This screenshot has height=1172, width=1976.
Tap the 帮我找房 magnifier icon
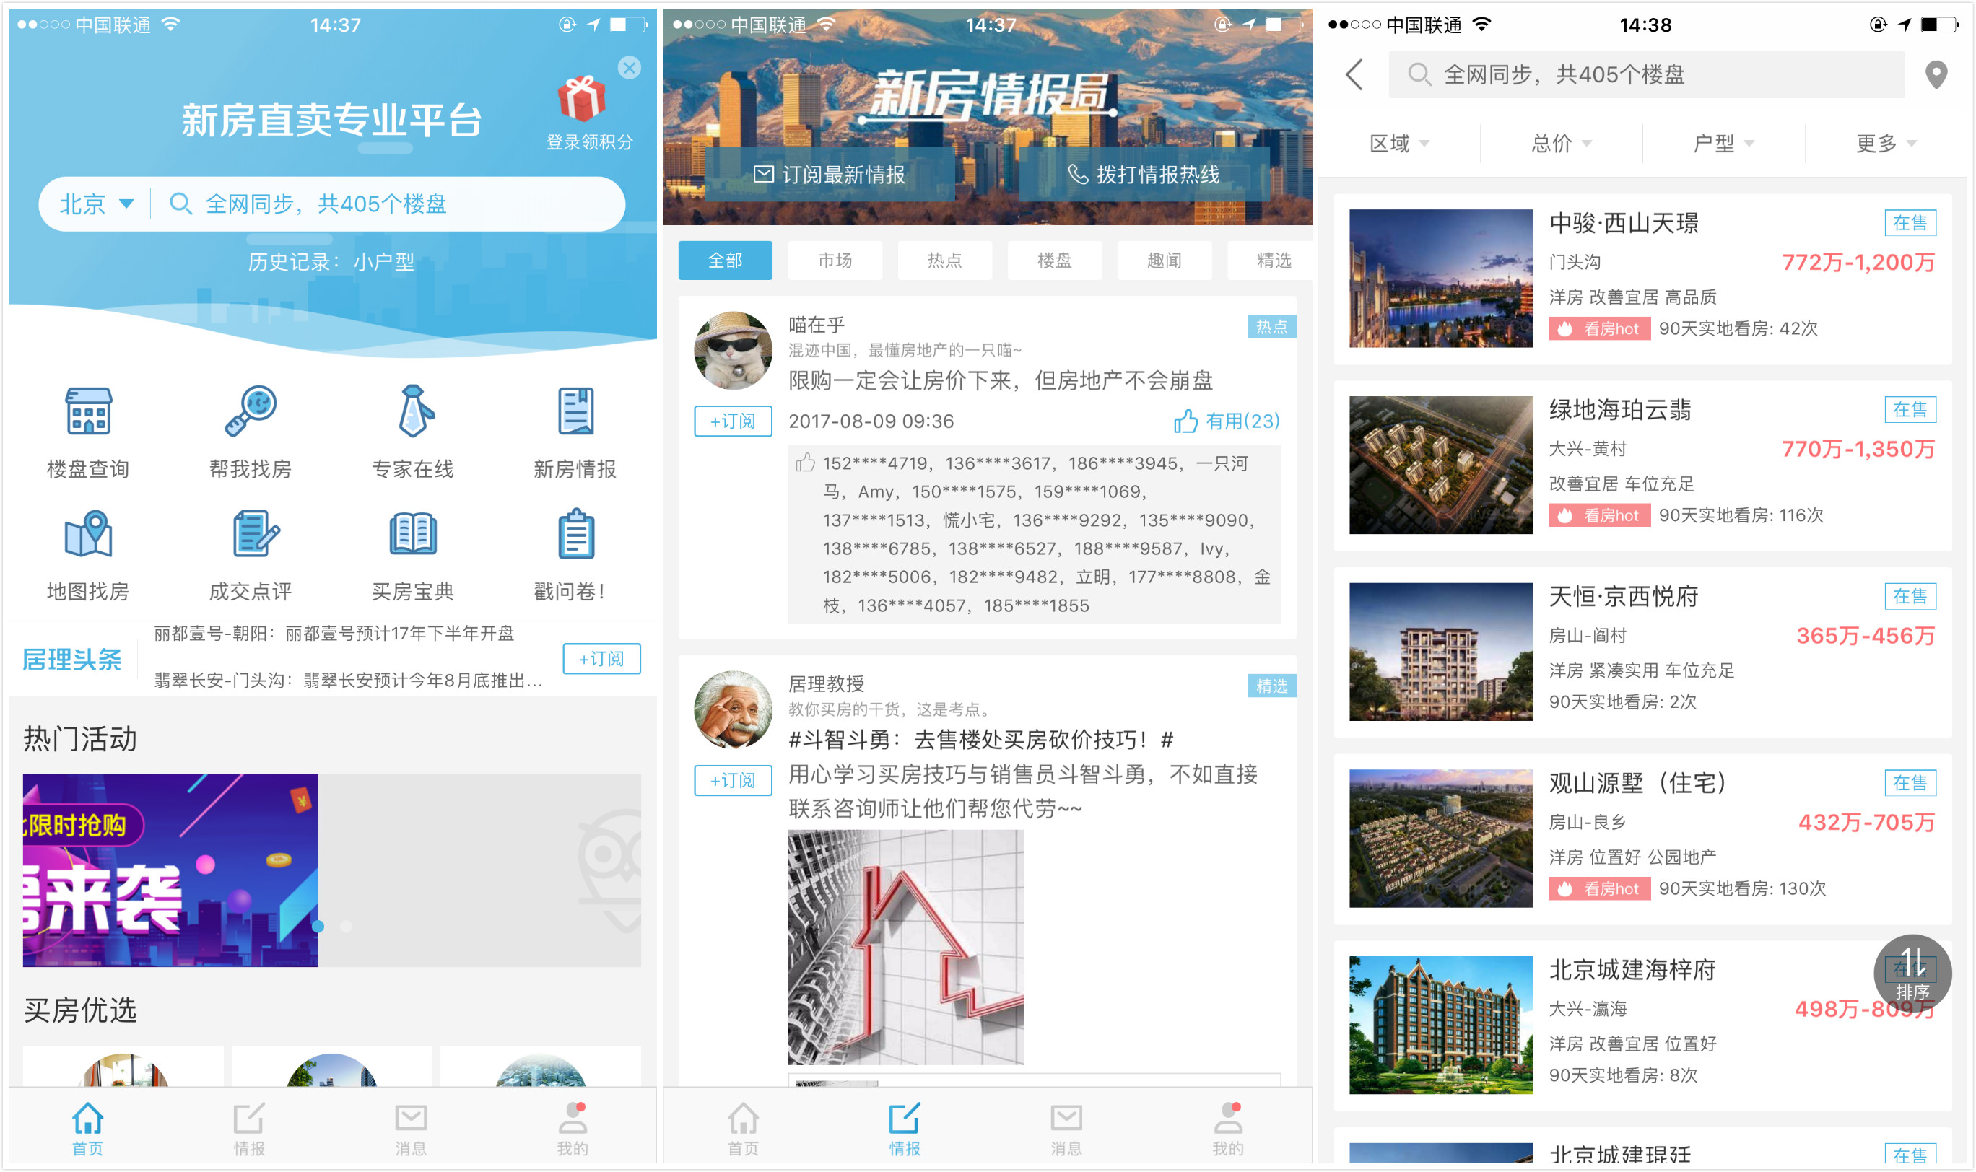(x=250, y=411)
